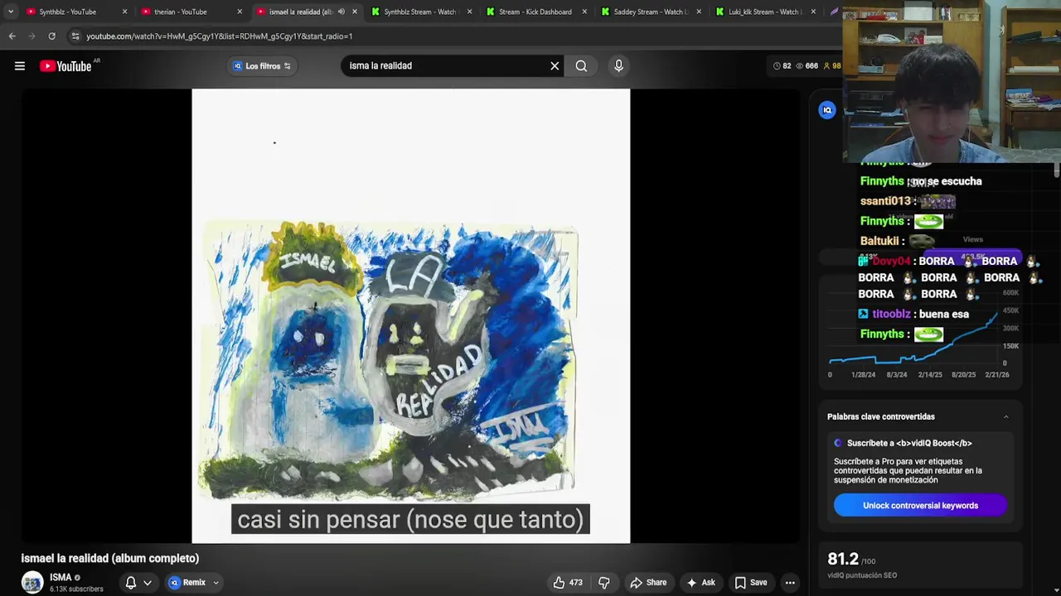
Task: Click the 6.13K subscribers text
Action: coord(76,589)
